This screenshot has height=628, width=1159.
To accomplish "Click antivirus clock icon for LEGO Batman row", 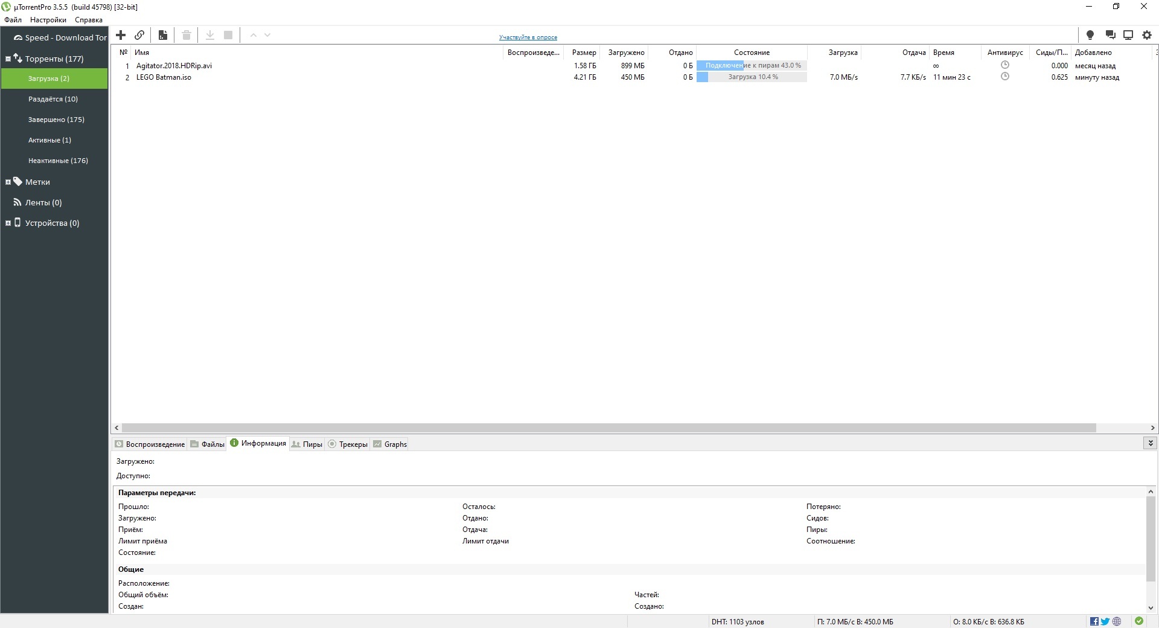I will pos(1005,77).
